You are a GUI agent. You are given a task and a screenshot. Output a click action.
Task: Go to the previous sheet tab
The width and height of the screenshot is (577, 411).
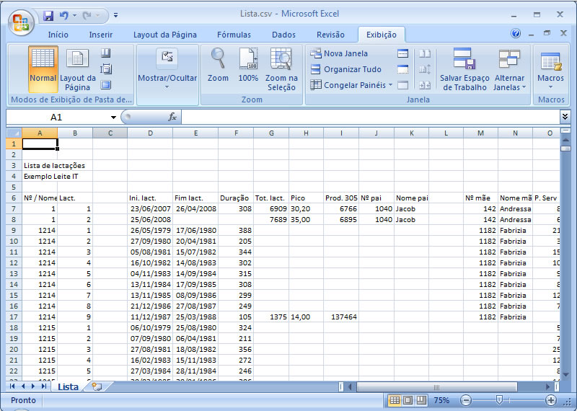point(23,386)
